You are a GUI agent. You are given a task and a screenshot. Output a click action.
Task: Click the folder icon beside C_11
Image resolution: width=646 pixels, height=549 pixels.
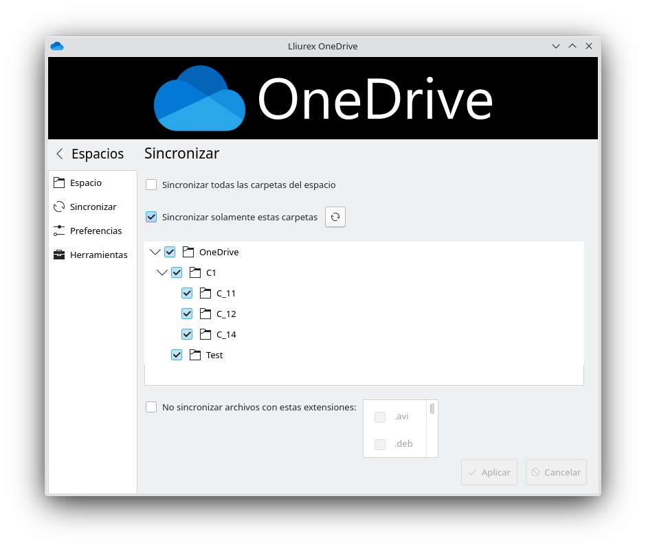[205, 294]
